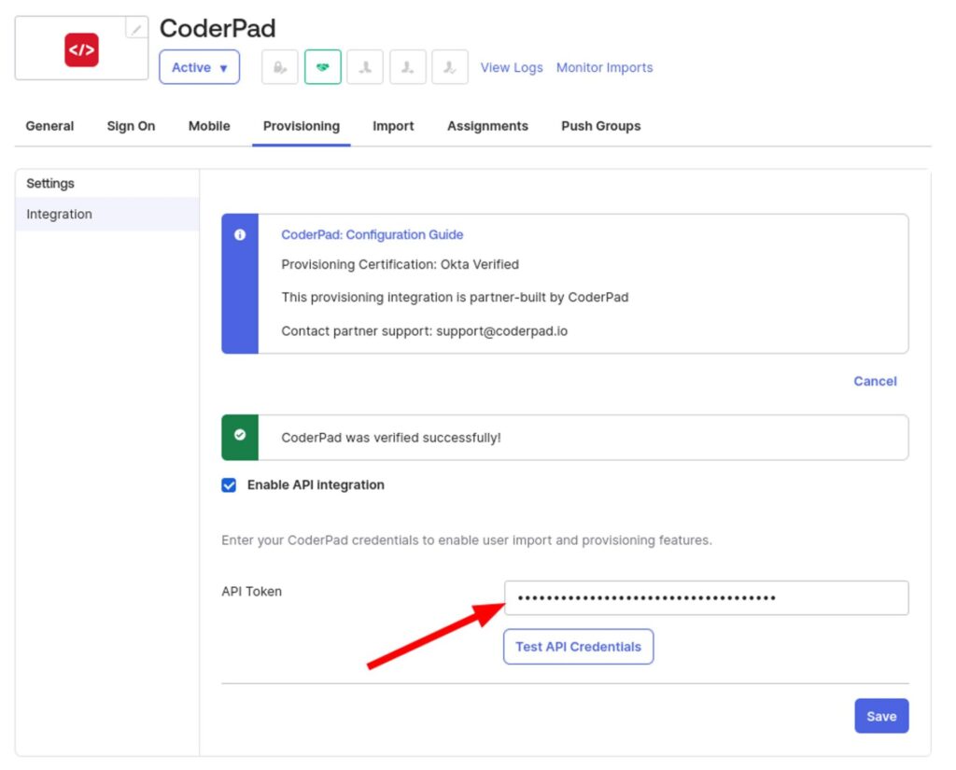
Task: Open the Push Groups tab
Action: click(x=600, y=125)
